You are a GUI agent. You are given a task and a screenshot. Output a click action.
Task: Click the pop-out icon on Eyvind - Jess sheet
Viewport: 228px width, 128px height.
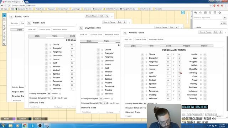click(11, 17)
